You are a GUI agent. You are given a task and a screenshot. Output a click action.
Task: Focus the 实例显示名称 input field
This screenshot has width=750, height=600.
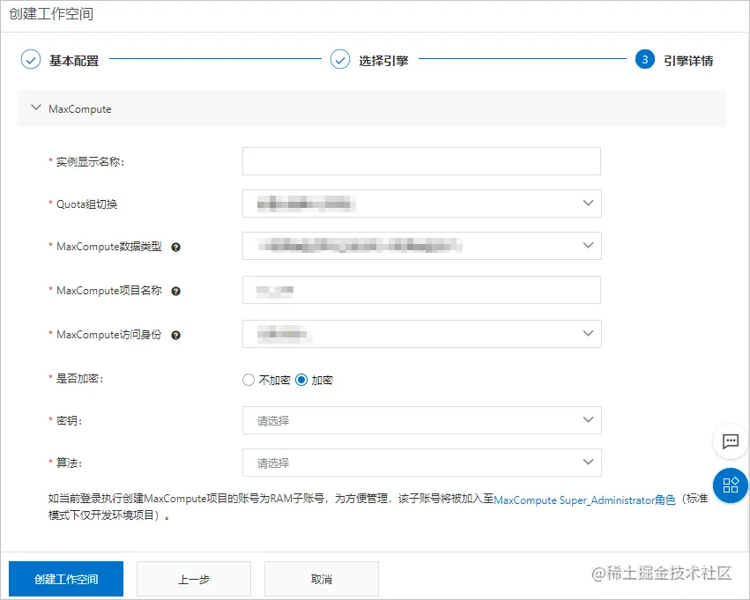421,161
